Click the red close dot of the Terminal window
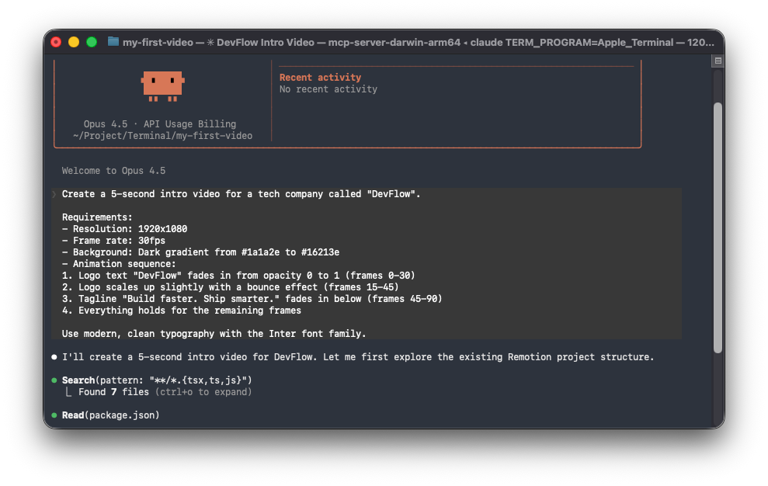 (56, 42)
